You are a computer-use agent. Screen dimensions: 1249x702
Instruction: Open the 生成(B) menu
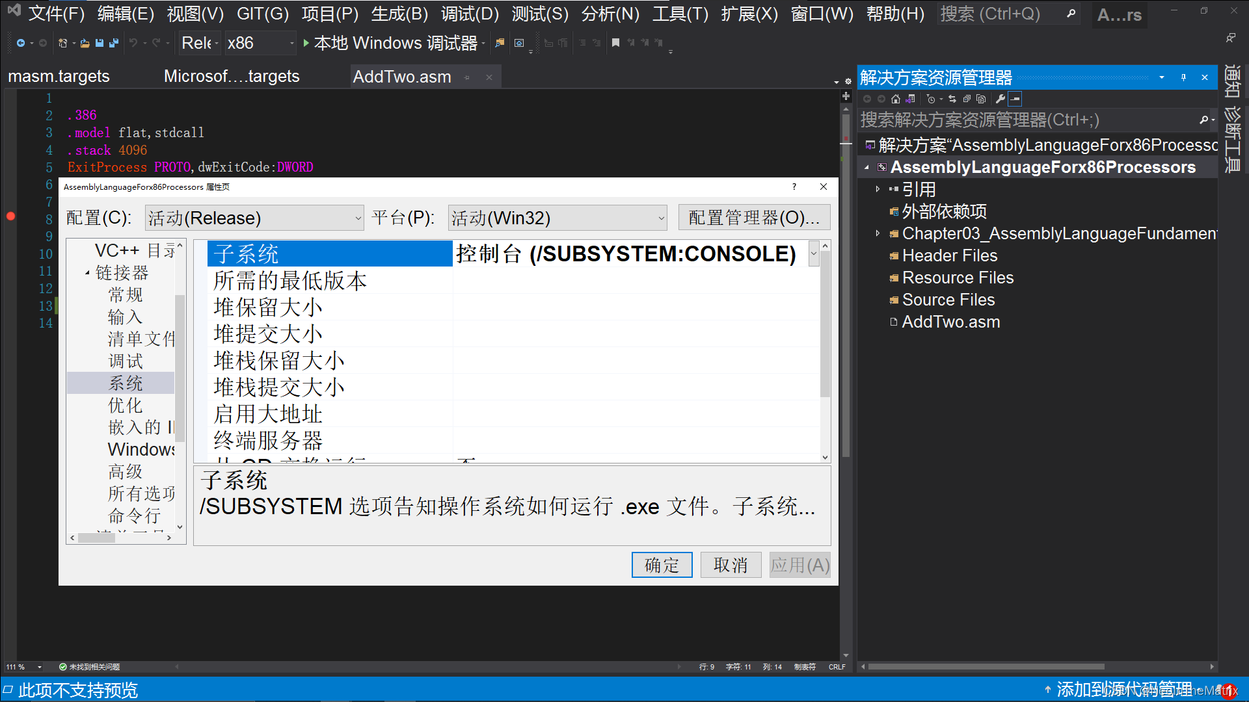tap(399, 14)
